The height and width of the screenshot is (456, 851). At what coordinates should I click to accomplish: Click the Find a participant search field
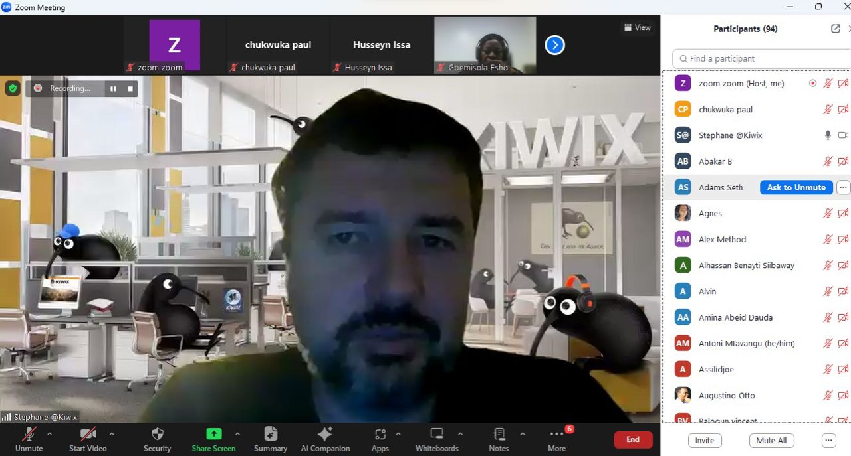(761, 58)
